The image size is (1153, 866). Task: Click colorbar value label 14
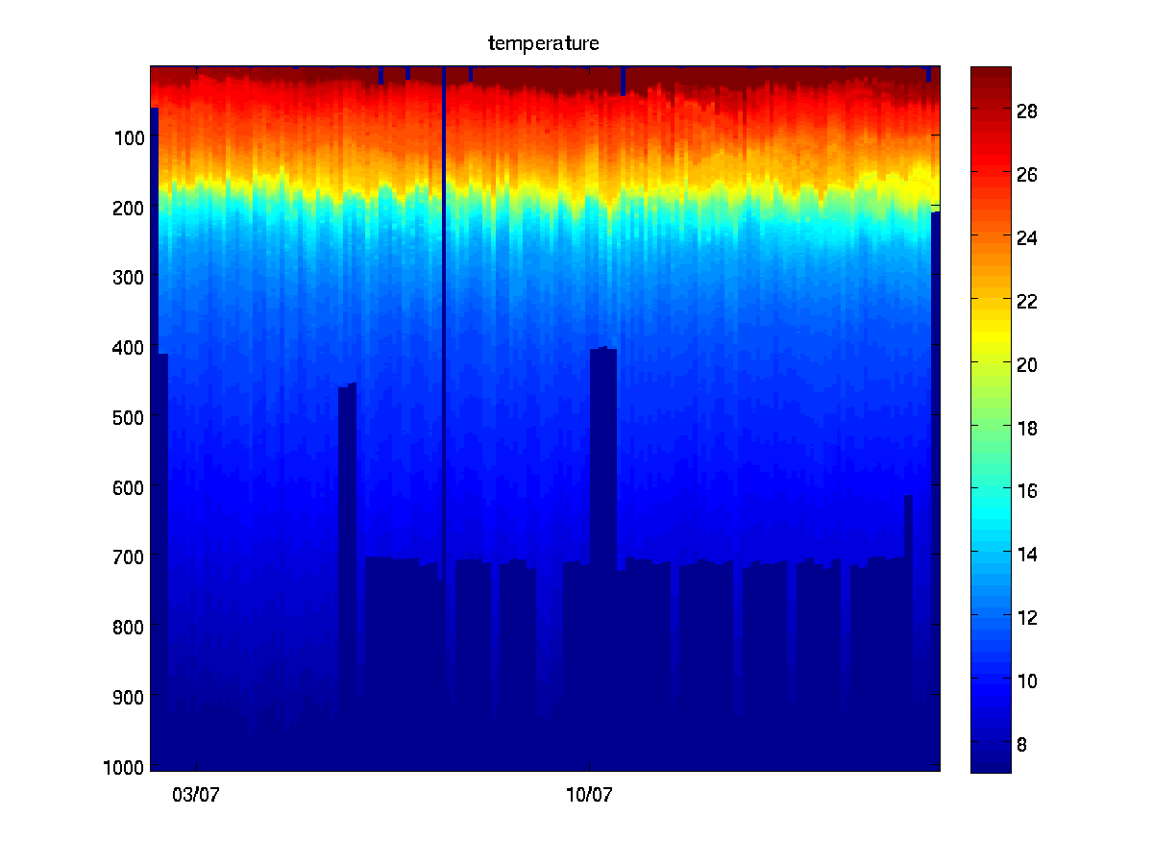1028,554
